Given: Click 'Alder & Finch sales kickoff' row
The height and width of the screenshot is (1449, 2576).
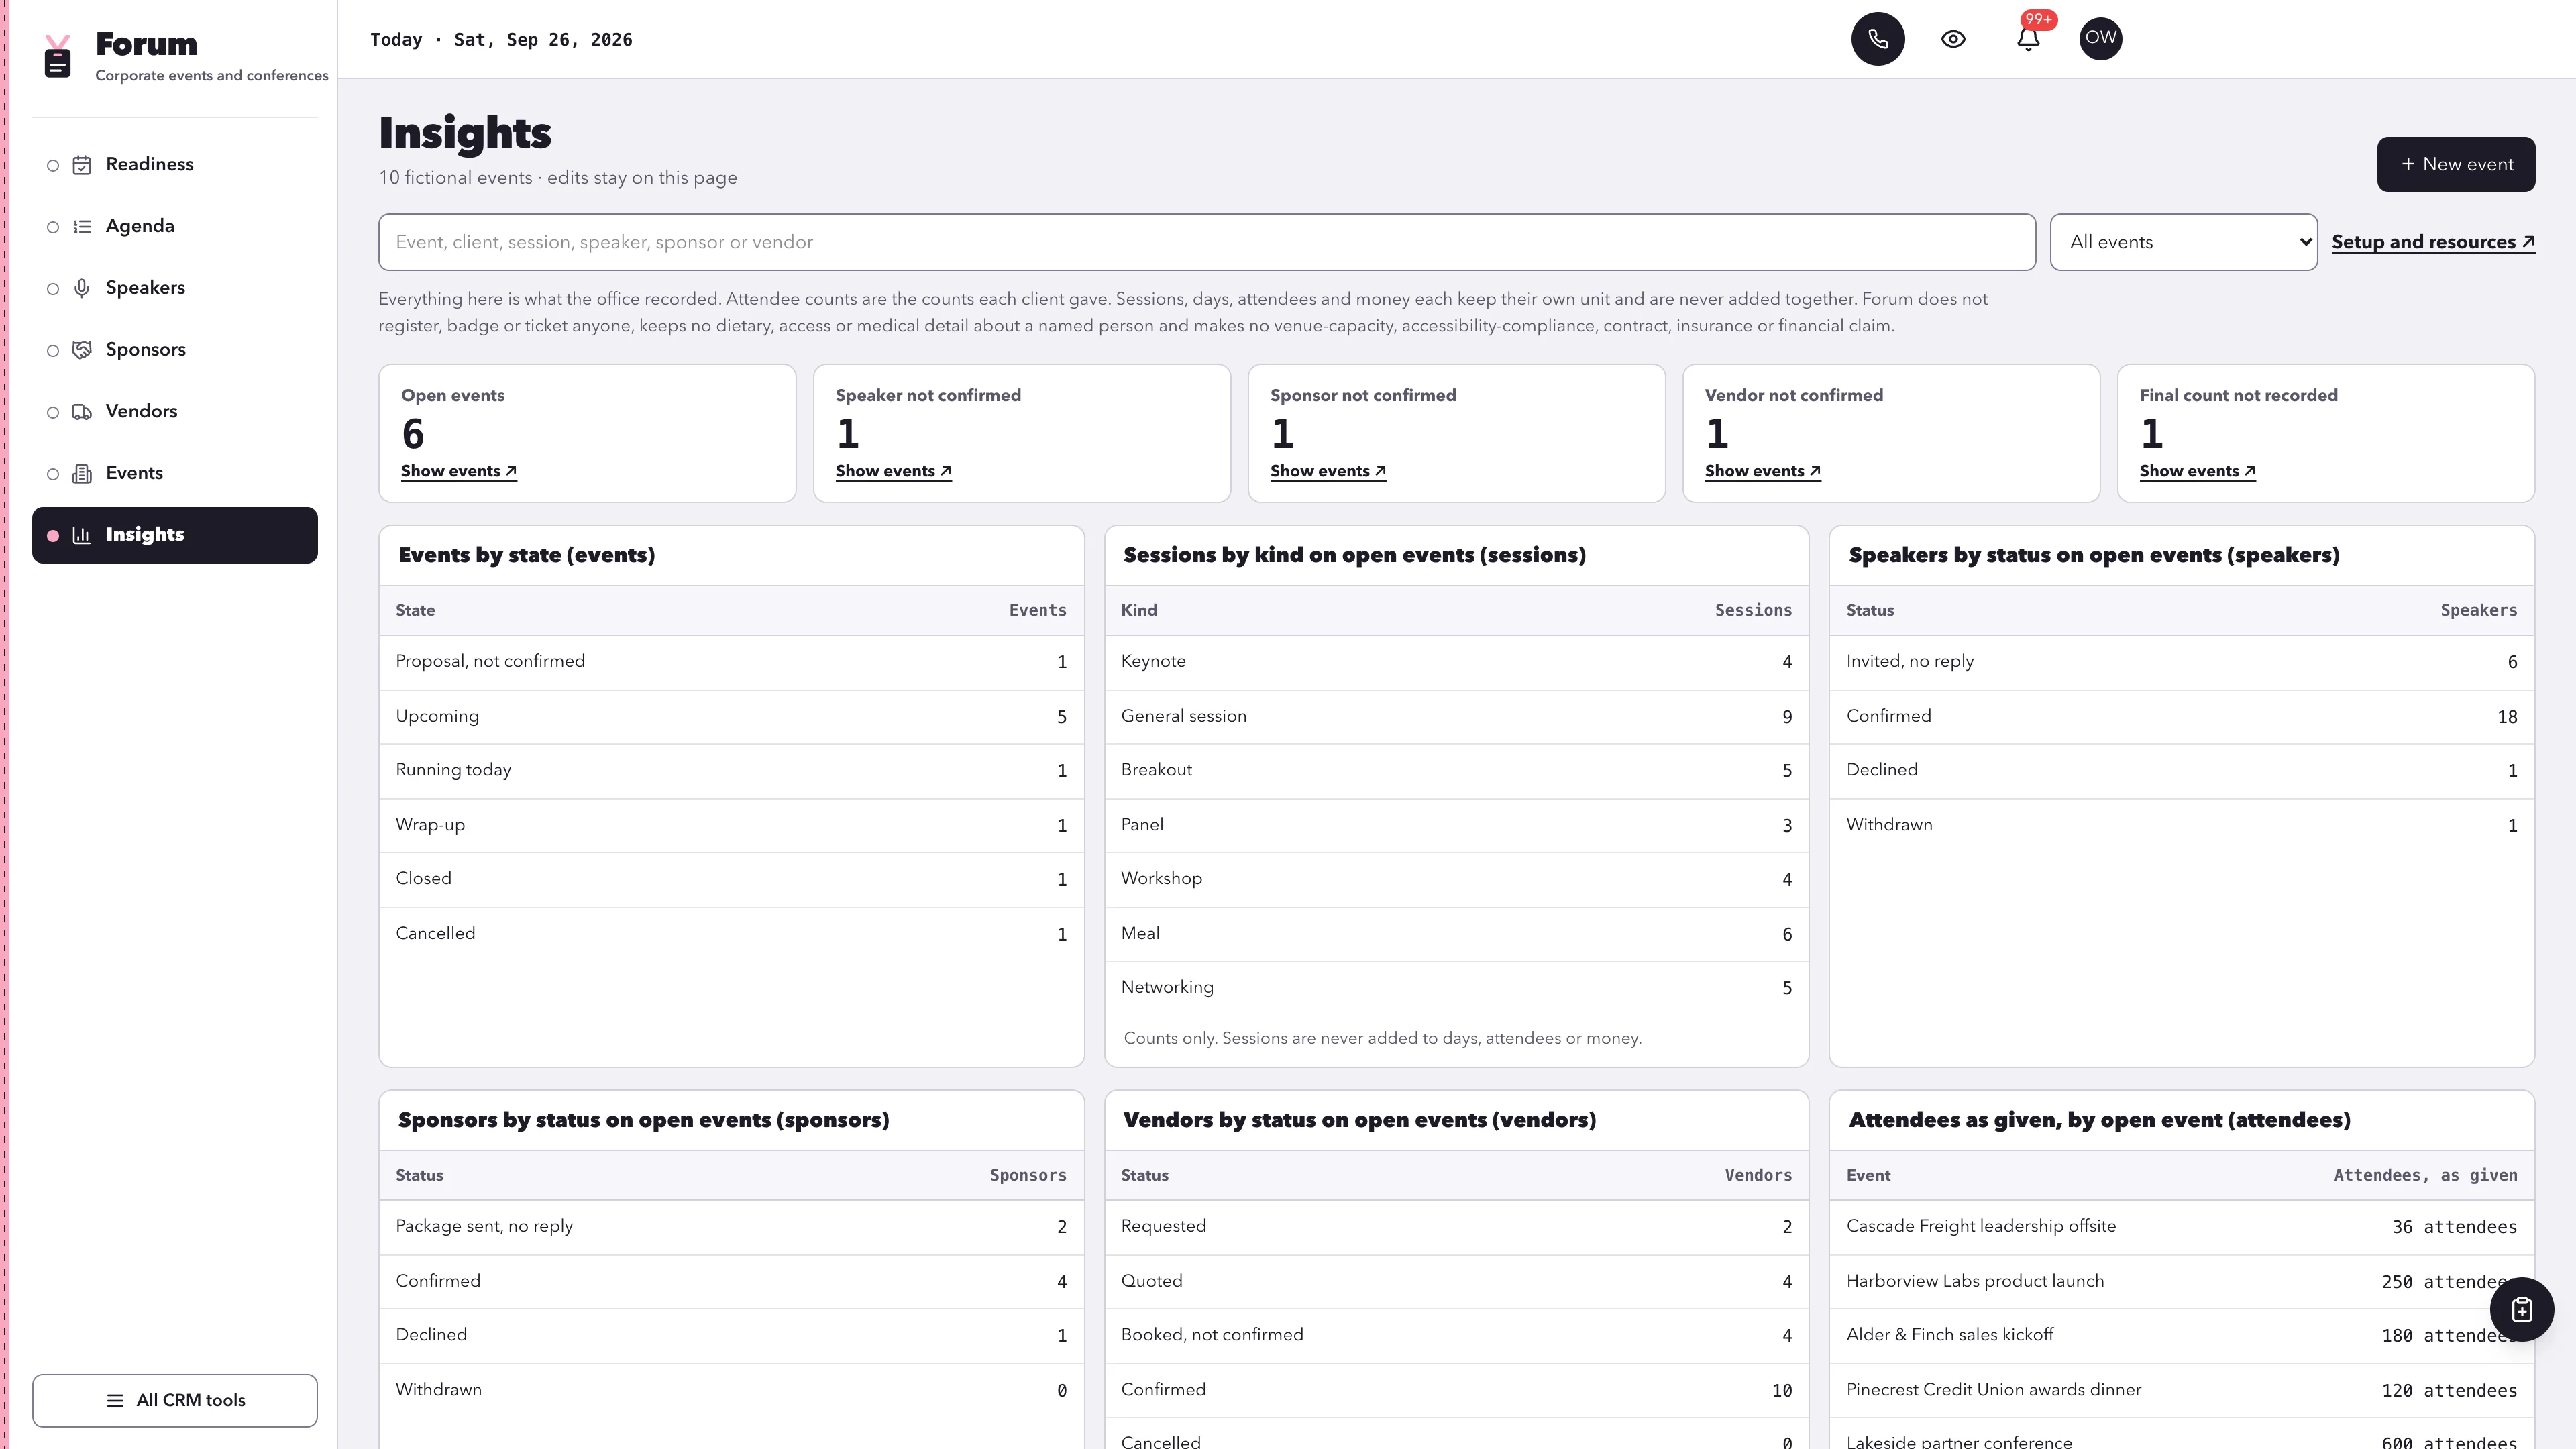Looking at the screenshot, I should [x=2181, y=1336].
